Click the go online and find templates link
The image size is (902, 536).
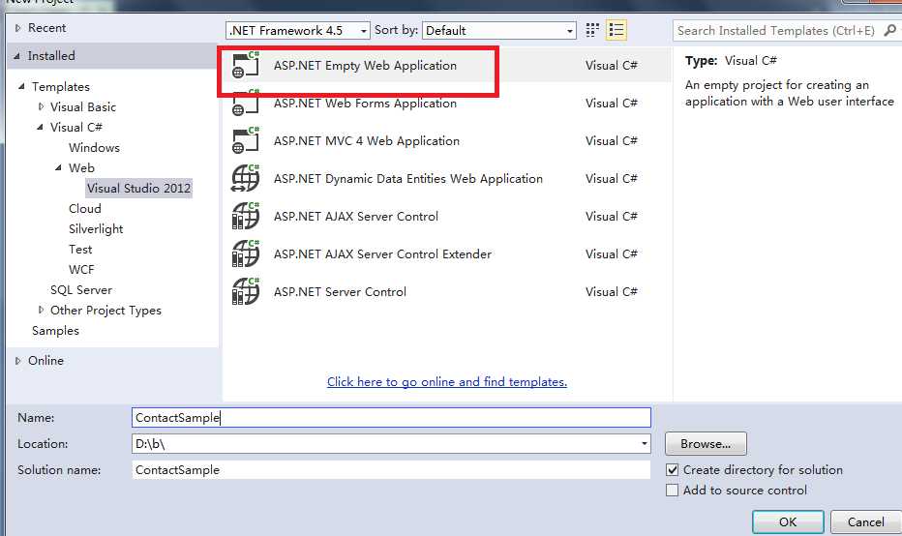[x=447, y=382]
